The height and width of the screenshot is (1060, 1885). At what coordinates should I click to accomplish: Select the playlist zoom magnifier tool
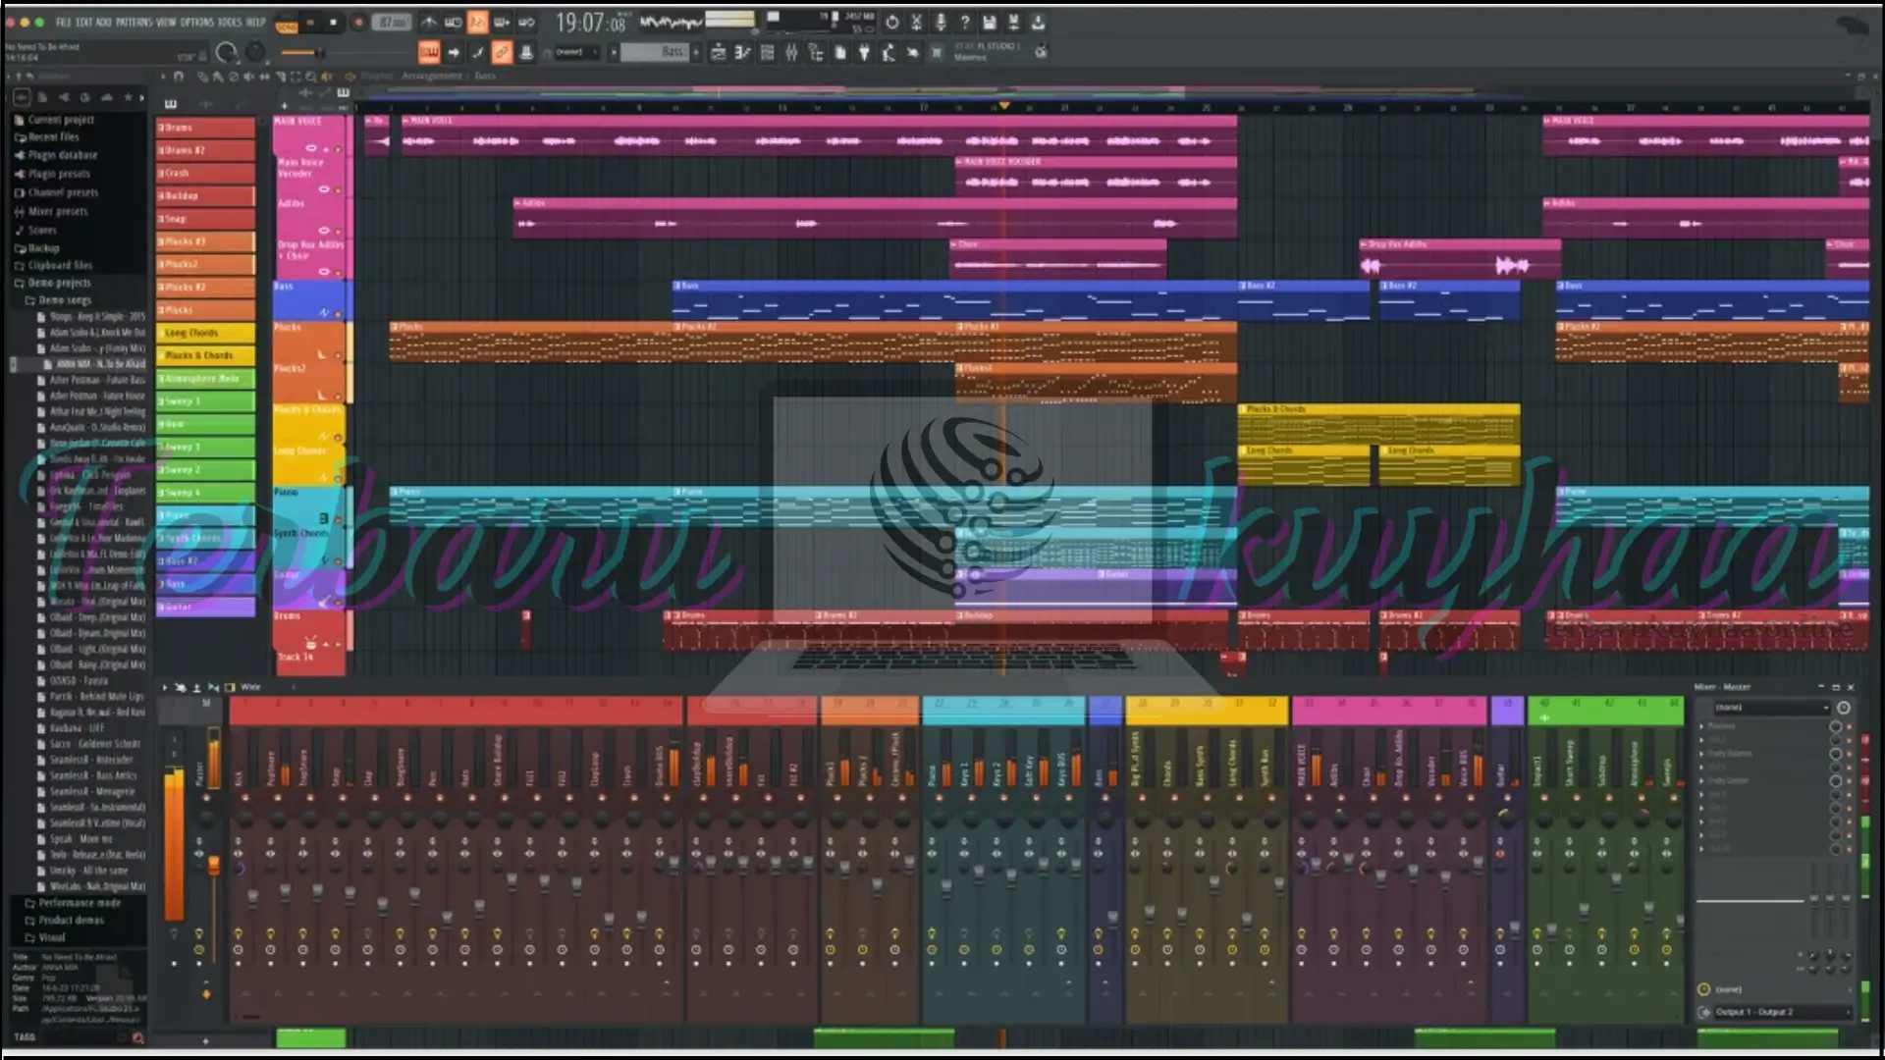pyautogui.click(x=311, y=76)
